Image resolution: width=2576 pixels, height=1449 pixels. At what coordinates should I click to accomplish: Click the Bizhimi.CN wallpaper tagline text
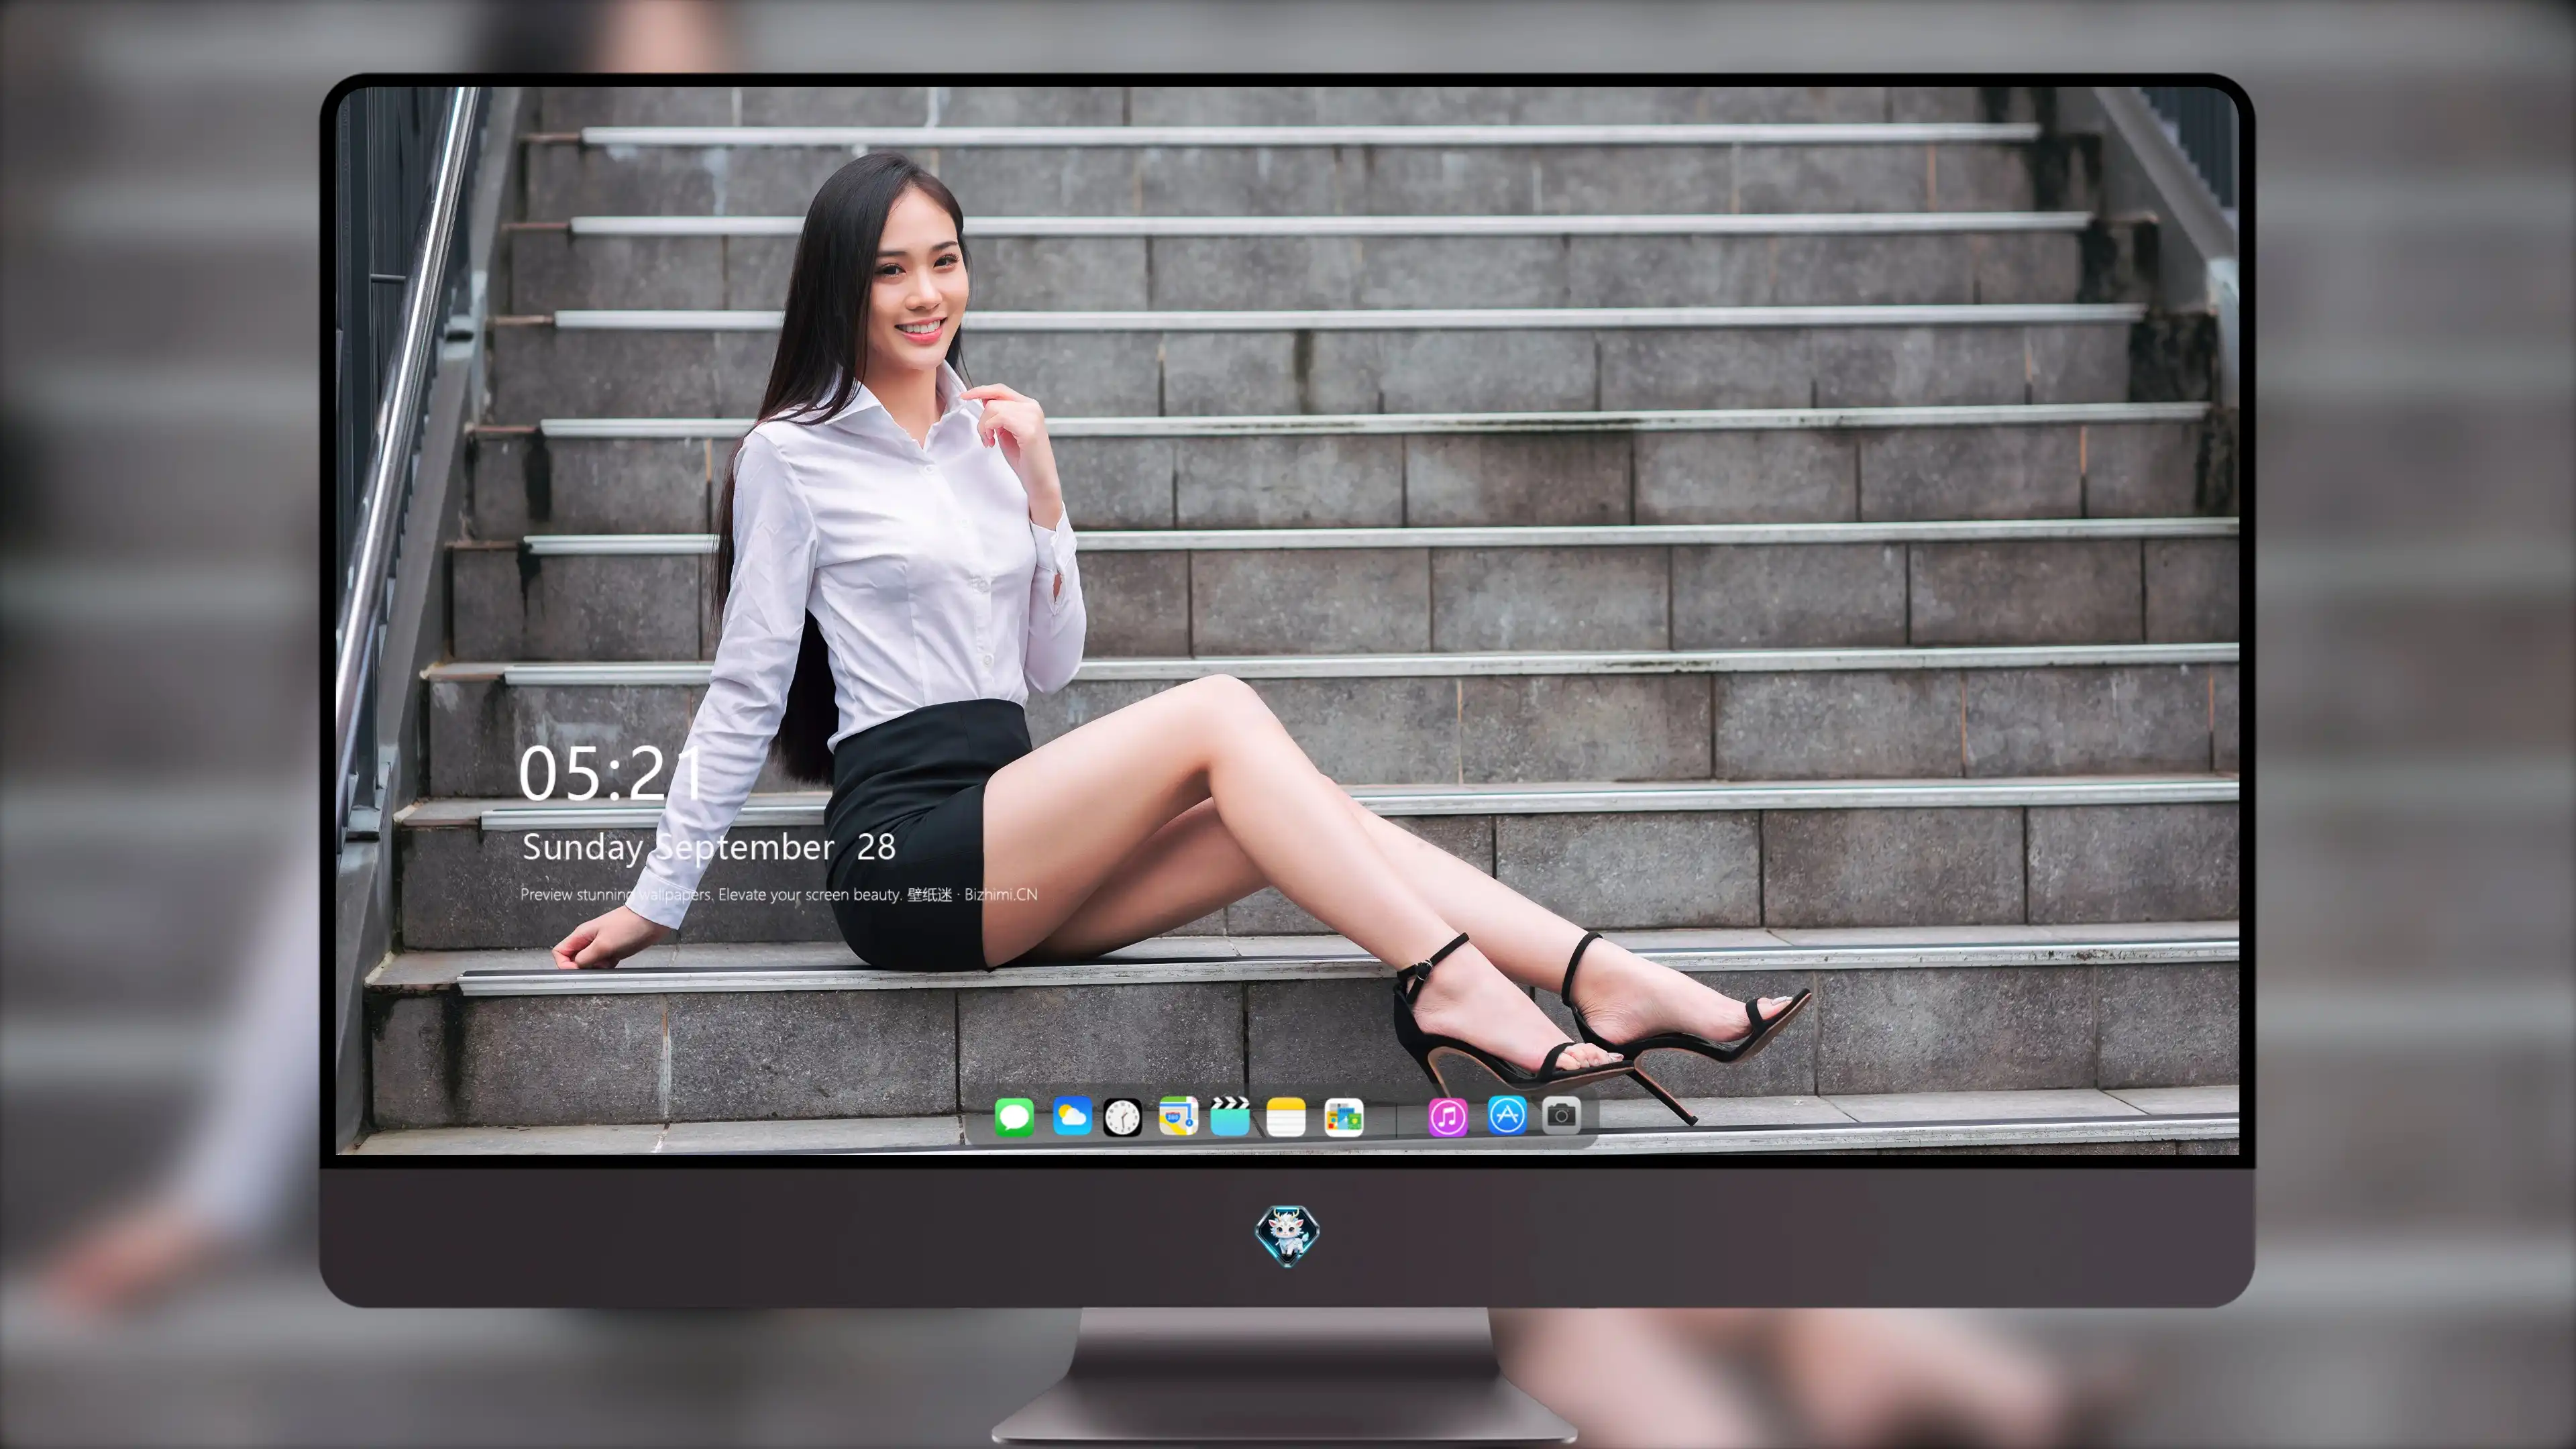(x=778, y=894)
